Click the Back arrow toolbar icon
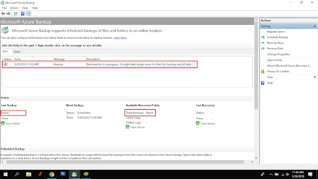The image size is (318, 179). 3,13
